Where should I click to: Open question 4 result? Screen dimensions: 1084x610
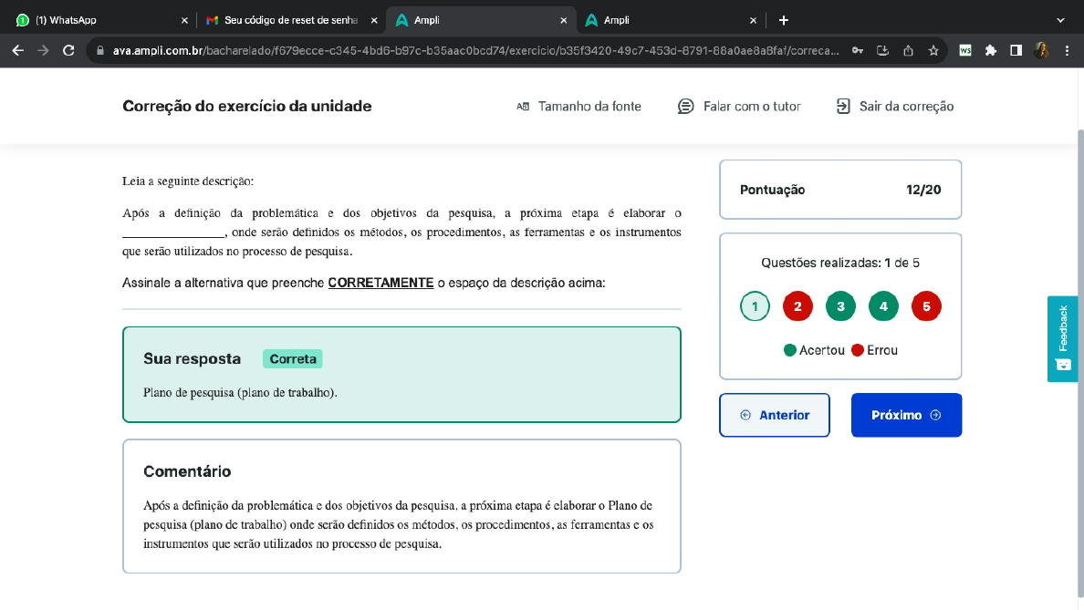click(883, 306)
